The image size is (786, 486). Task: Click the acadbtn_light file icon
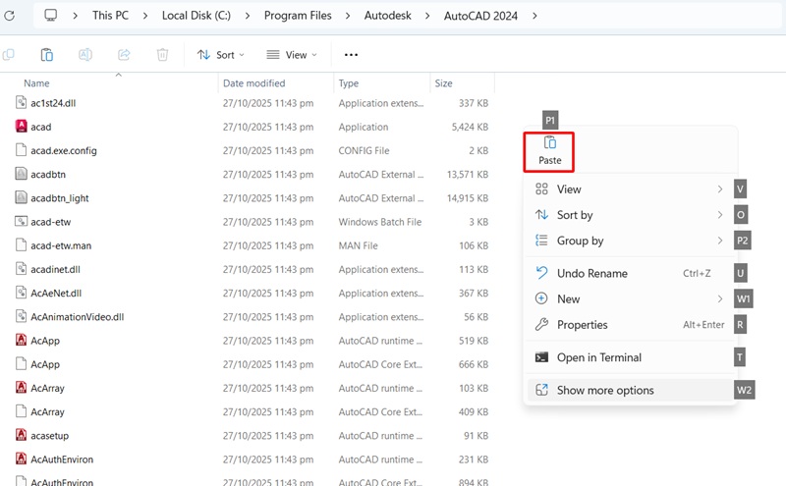21,197
